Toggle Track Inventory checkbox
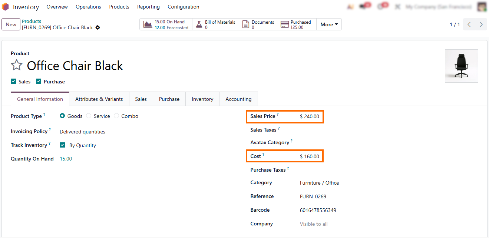The image size is (489, 238). [x=62, y=145]
